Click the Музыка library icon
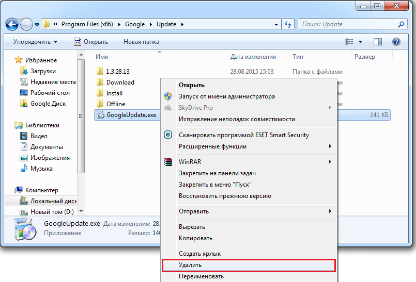Screen dimensions: 416x282 point(24,169)
